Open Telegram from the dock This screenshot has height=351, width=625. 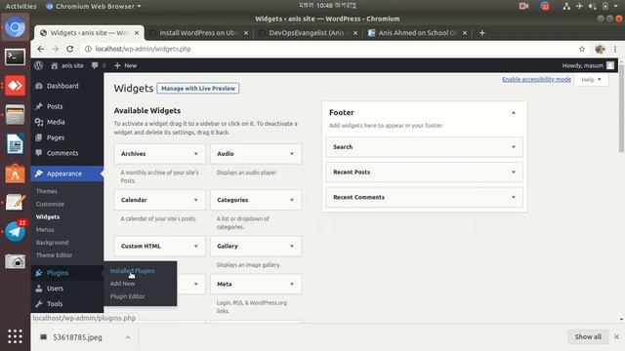(x=16, y=232)
